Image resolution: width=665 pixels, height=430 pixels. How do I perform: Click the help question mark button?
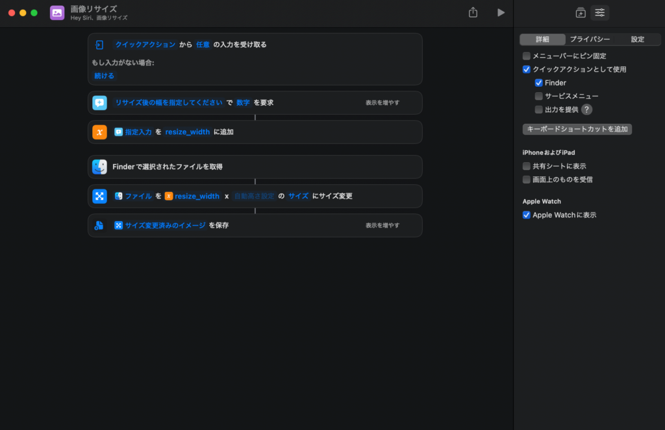click(x=586, y=110)
